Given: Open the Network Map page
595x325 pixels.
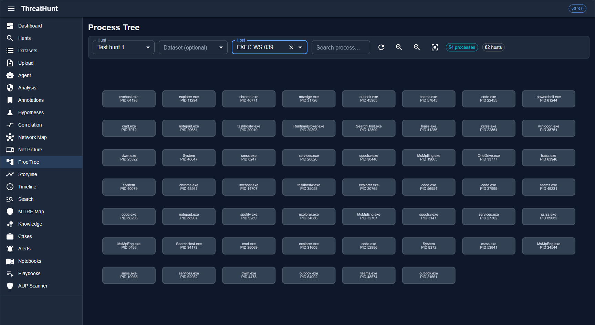Looking at the screenshot, I should (x=32, y=137).
